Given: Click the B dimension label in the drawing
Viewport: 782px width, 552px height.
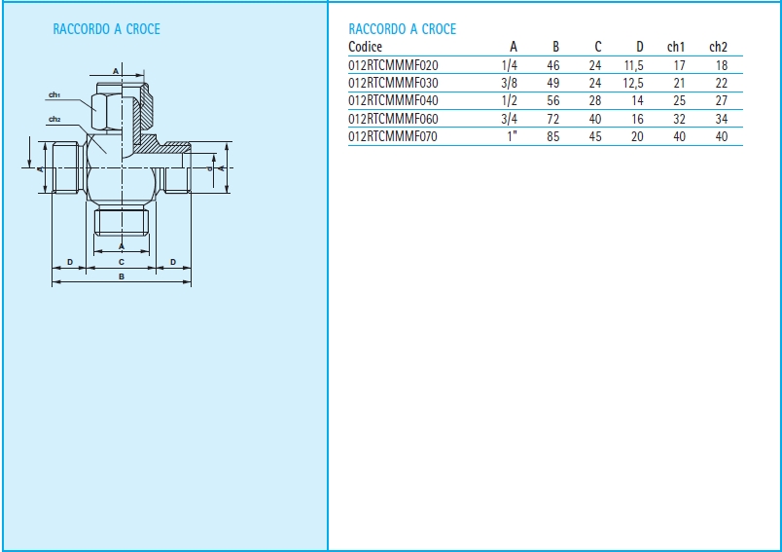Looking at the screenshot, I should coord(122,276).
